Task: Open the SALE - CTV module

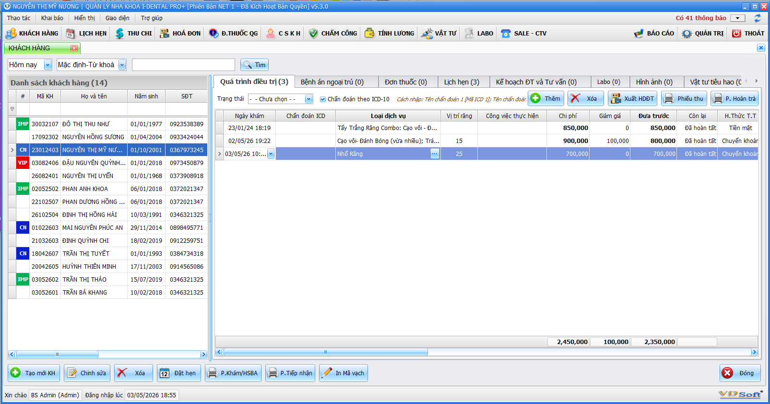Action: (x=523, y=33)
